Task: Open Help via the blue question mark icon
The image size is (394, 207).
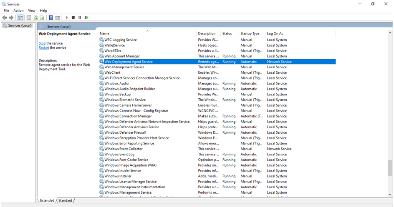Action: [51, 17]
